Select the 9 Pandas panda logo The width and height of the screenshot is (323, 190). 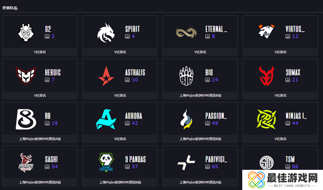[x=106, y=163]
